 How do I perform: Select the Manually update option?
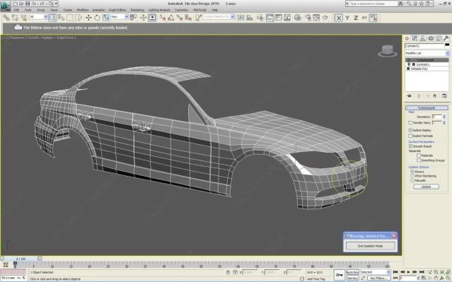[x=412, y=180]
